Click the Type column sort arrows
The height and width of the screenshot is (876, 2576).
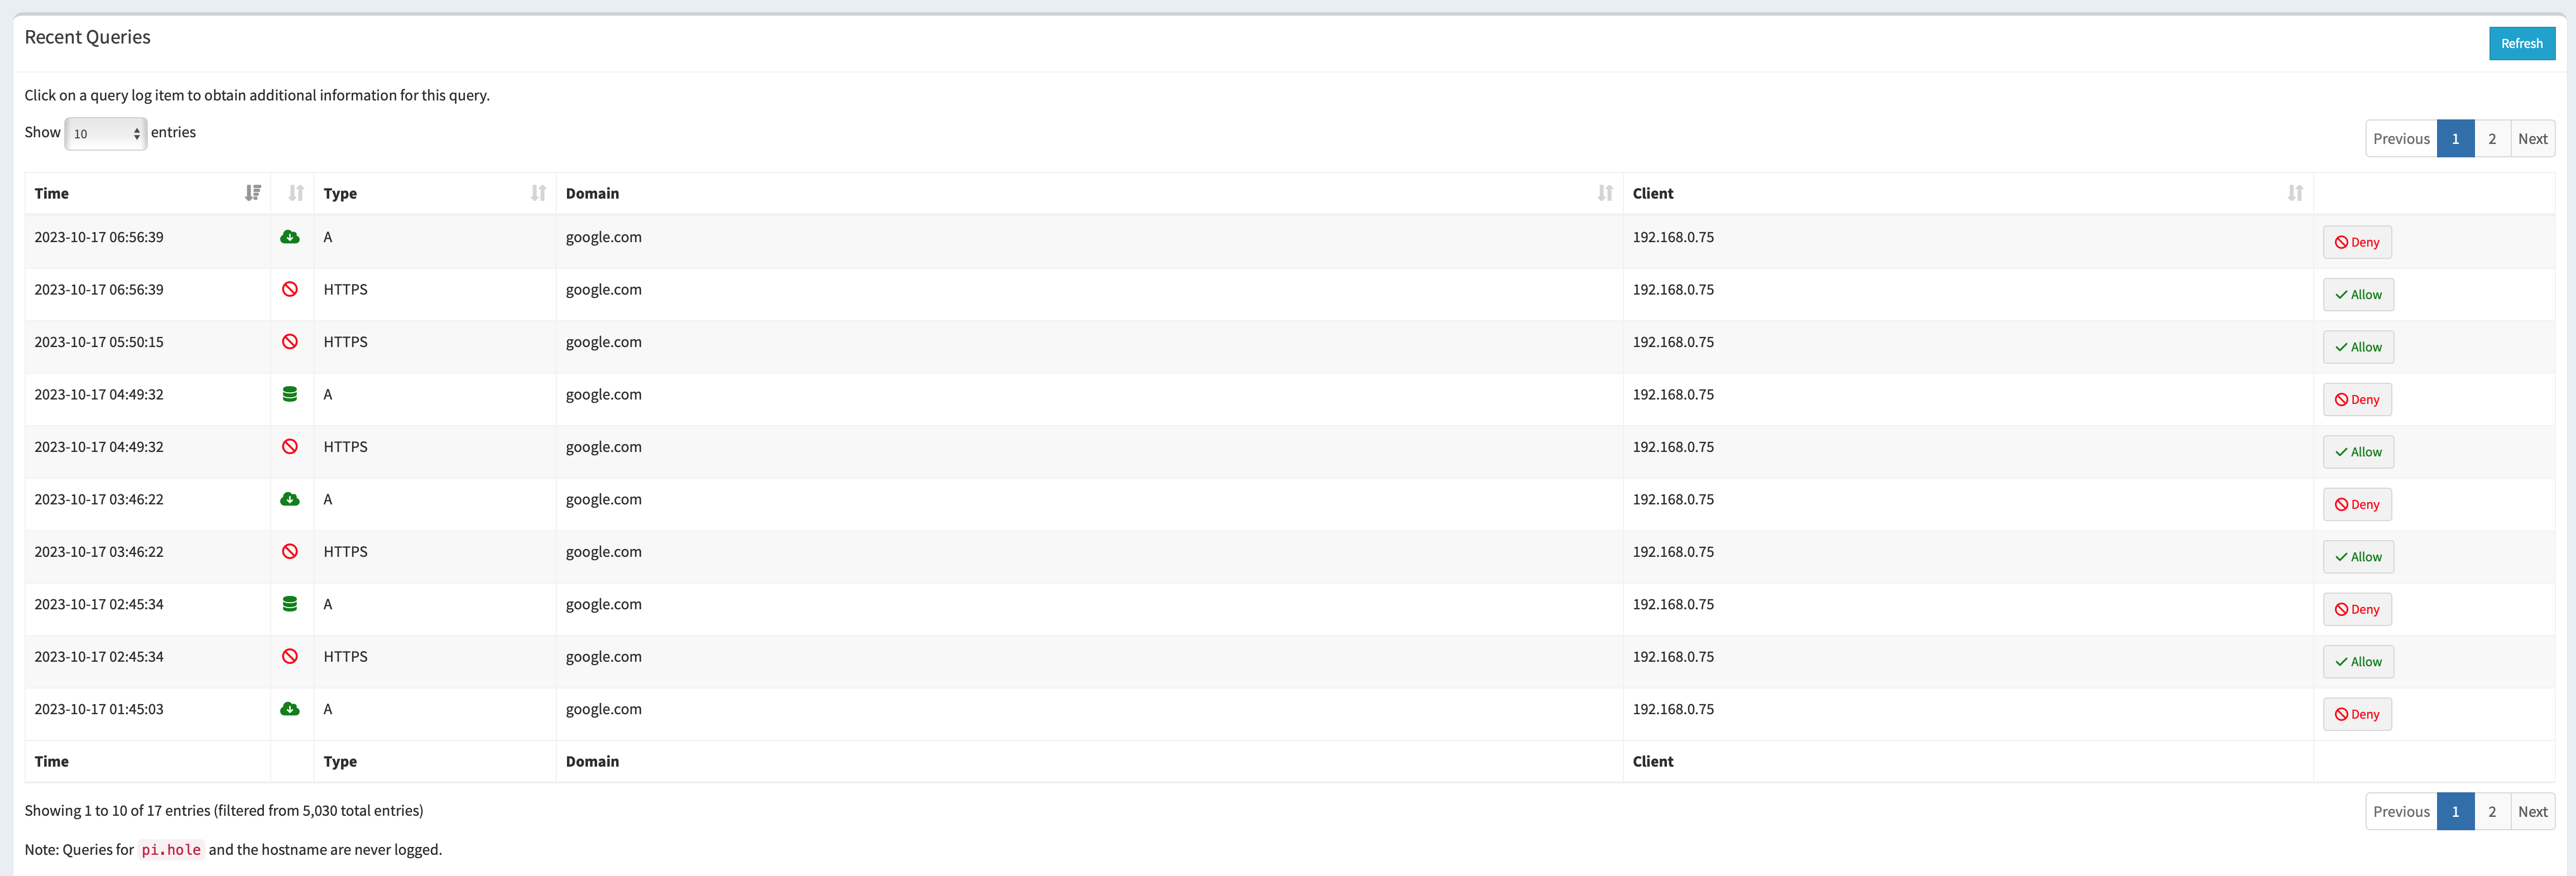(x=538, y=193)
